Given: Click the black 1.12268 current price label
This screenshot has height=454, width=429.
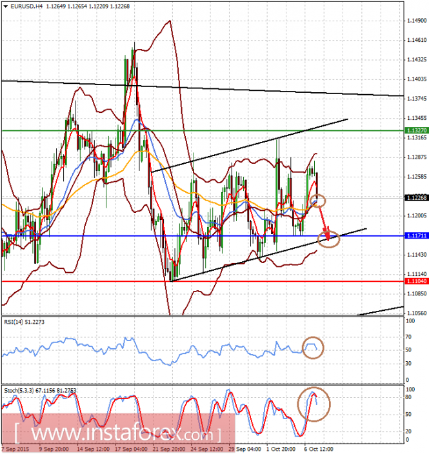Looking at the screenshot, I should pyautogui.click(x=417, y=198).
